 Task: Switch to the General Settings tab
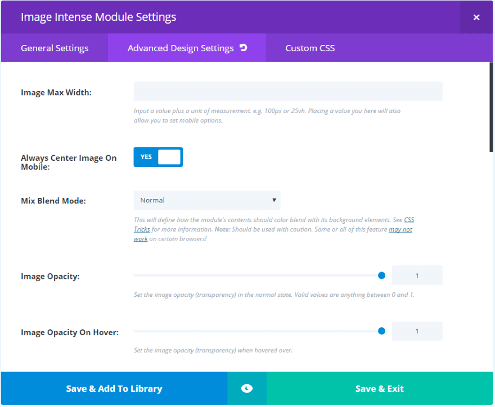[55, 48]
